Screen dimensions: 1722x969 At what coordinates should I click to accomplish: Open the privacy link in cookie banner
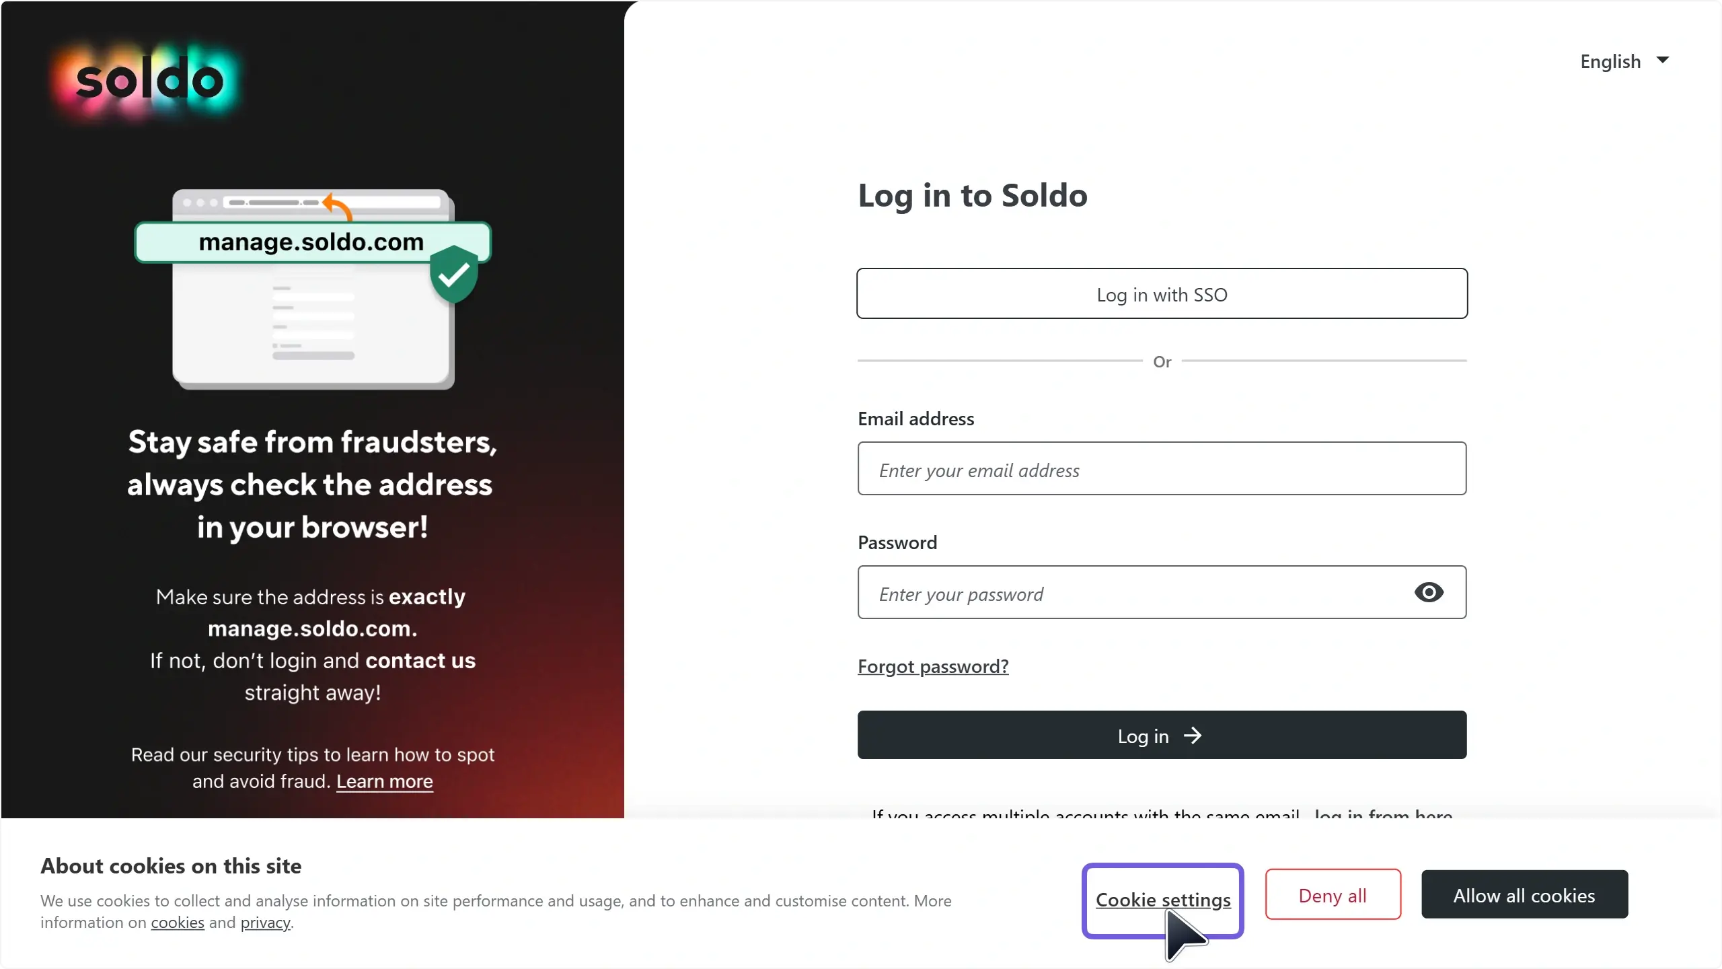pos(266,923)
